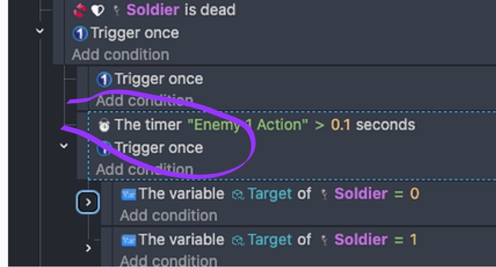Collapse the Soldier is dead event
This screenshot has width=496, height=267.
pyautogui.click(x=39, y=31)
